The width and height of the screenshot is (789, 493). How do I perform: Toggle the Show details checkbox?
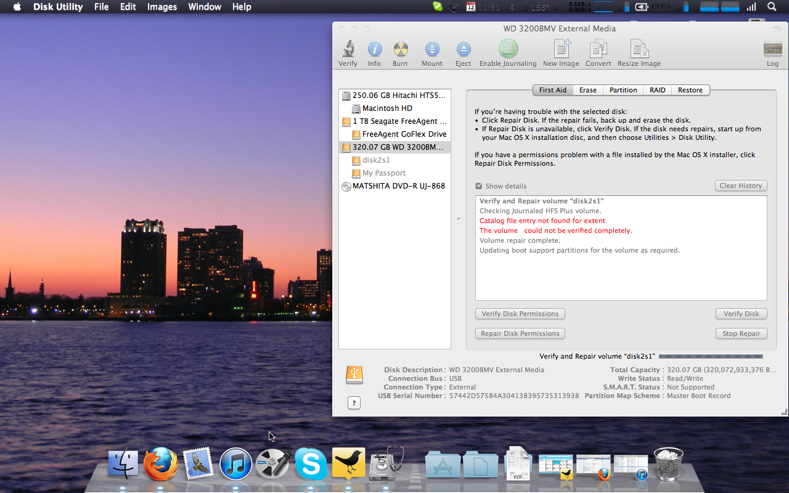478,186
